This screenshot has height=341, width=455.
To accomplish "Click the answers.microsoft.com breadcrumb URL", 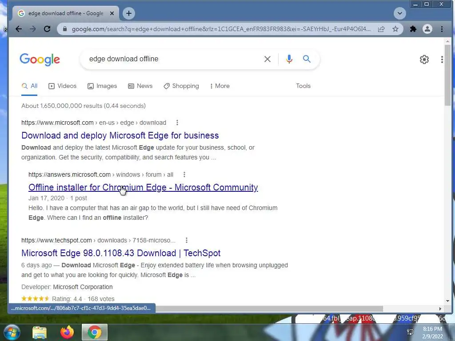I will pos(101,174).
